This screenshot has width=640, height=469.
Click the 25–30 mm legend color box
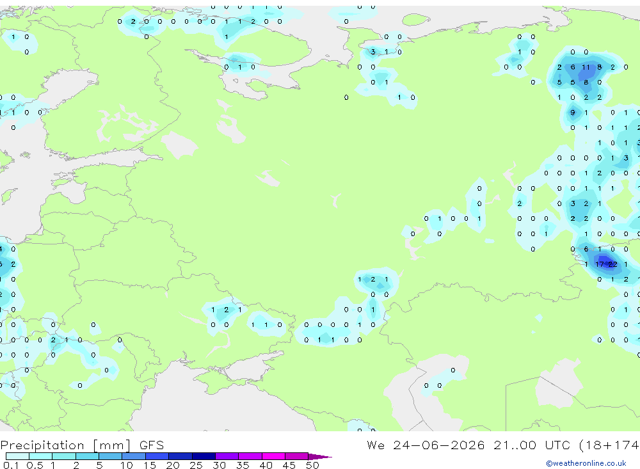point(204,456)
